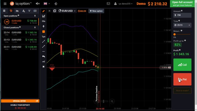Open special offer external link icon

[x=37, y=101]
